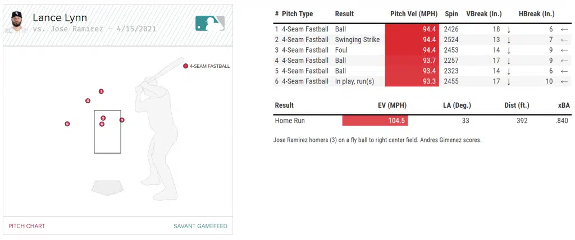The height and width of the screenshot is (240, 575).
Task: Click the Spin column header
Action: pos(451,14)
